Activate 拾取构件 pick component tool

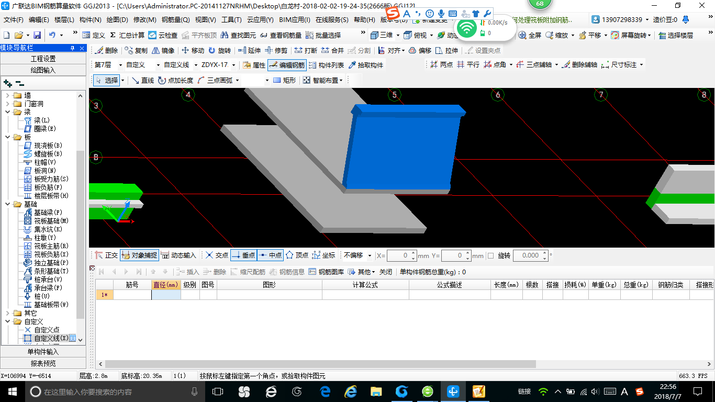pos(365,65)
